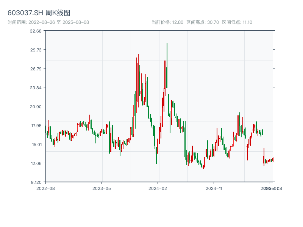Click x-axis label 2022-08

coord(45,188)
